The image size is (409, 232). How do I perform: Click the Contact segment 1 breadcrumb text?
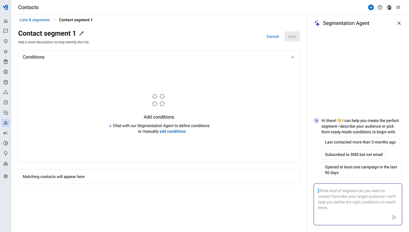coord(76,20)
